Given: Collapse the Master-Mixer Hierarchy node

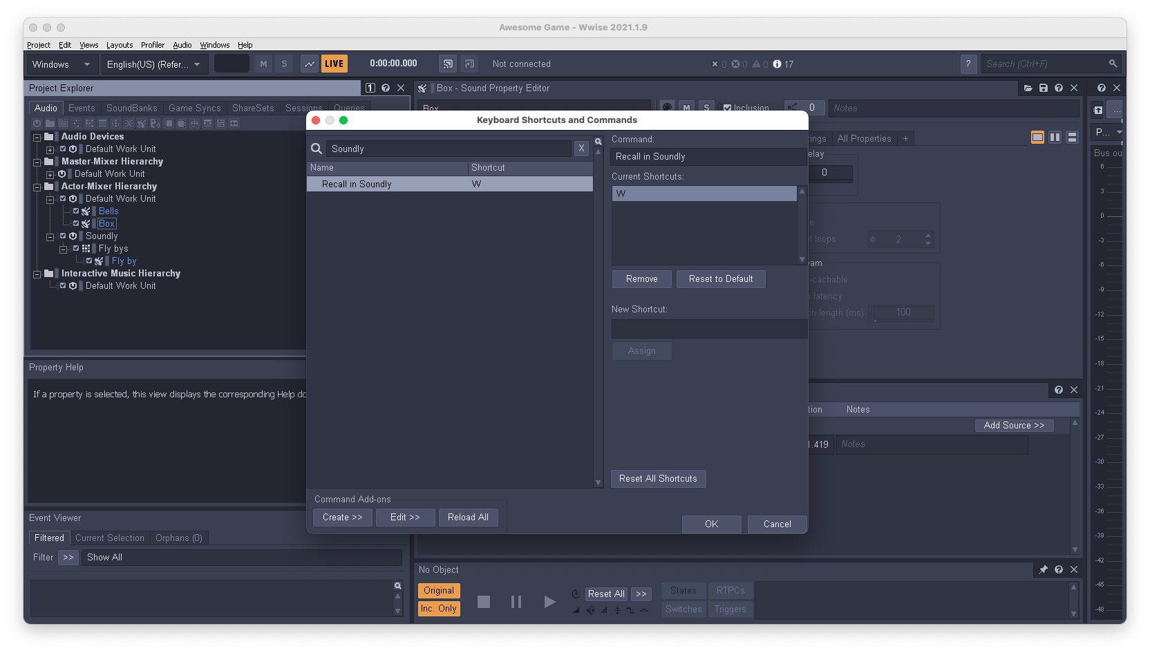Looking at the screenshot, I should [x=37, y=162].
